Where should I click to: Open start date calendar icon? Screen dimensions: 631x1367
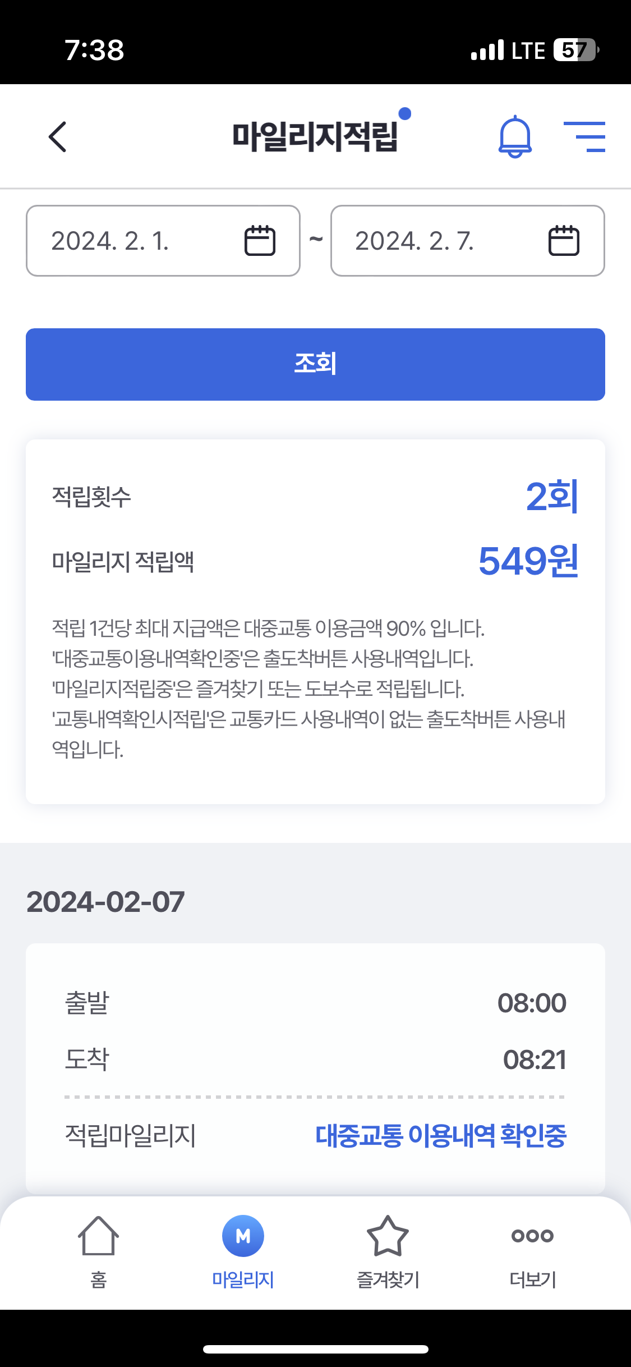click(x=260, y=241)
